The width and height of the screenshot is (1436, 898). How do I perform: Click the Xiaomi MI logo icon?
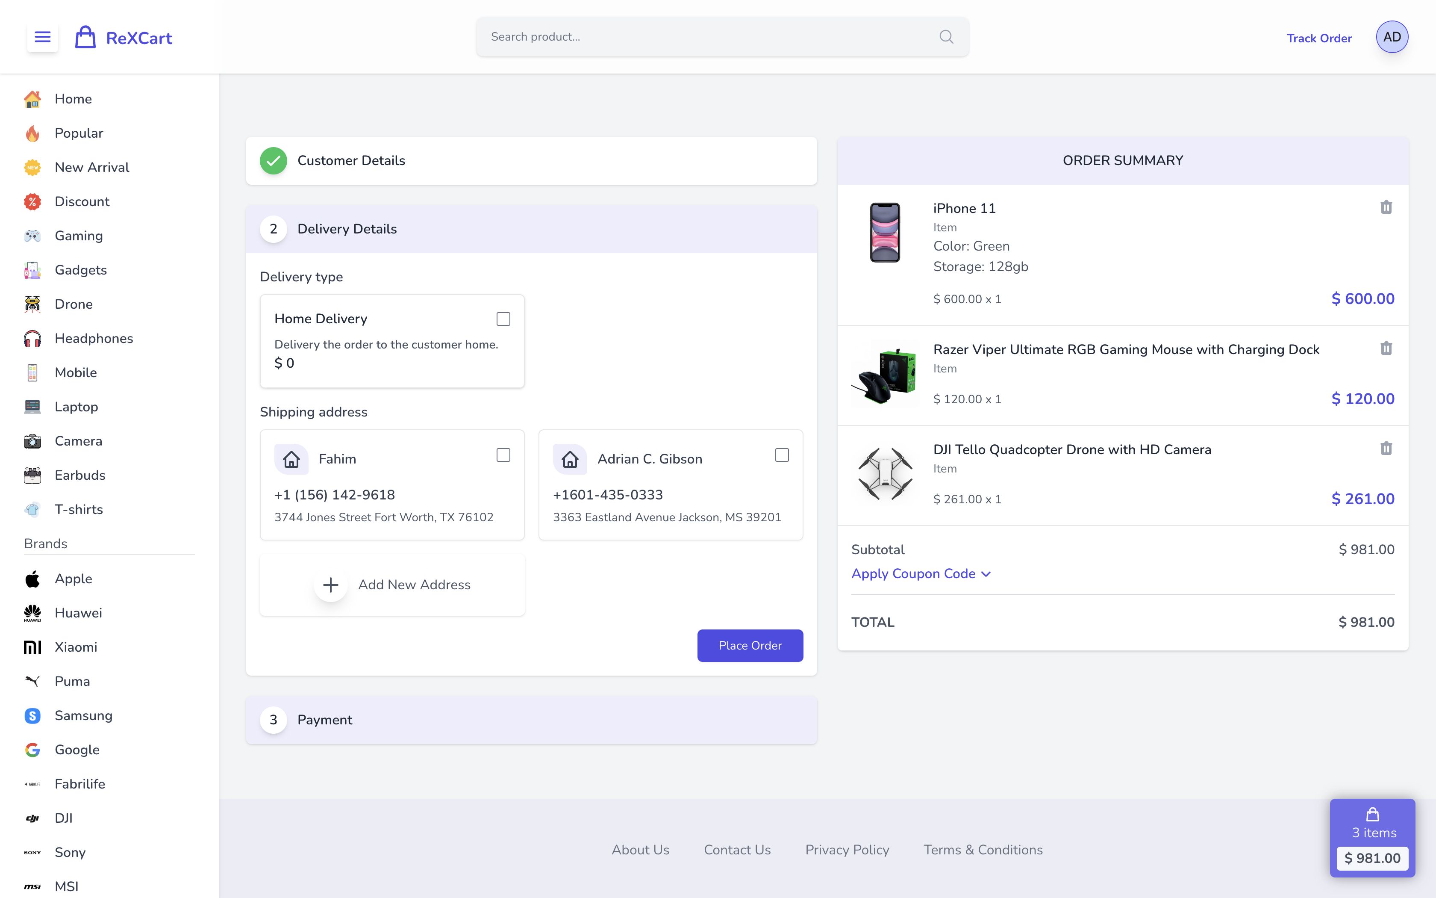pos(32,647)
